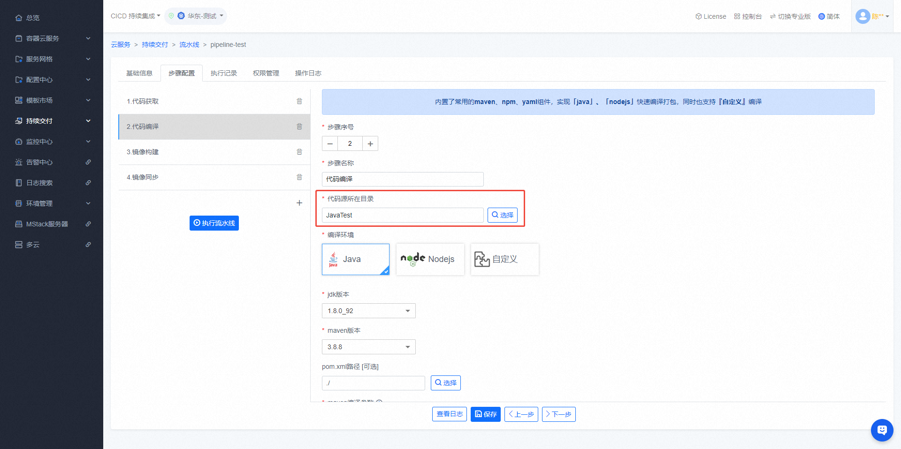Click the 保存 save button
This screenshot has height=449, width=901.
click(x=485, y=414)
